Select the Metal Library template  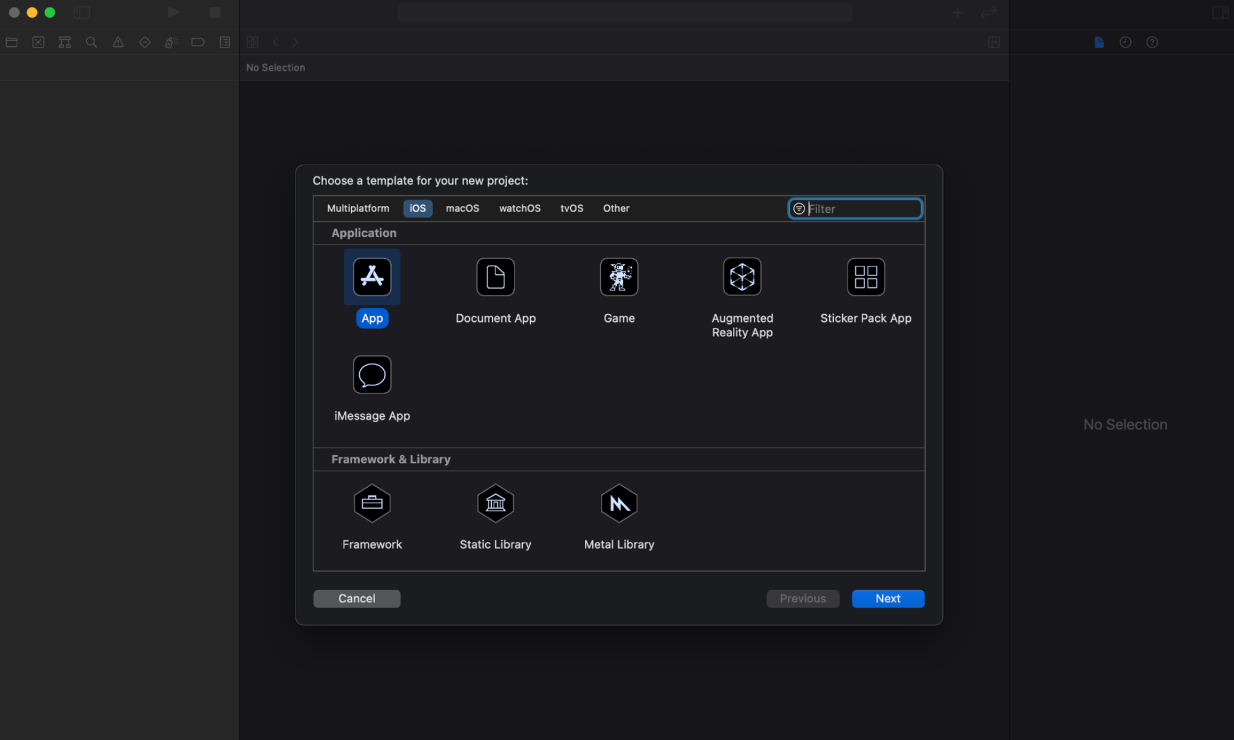pos(619,503)
